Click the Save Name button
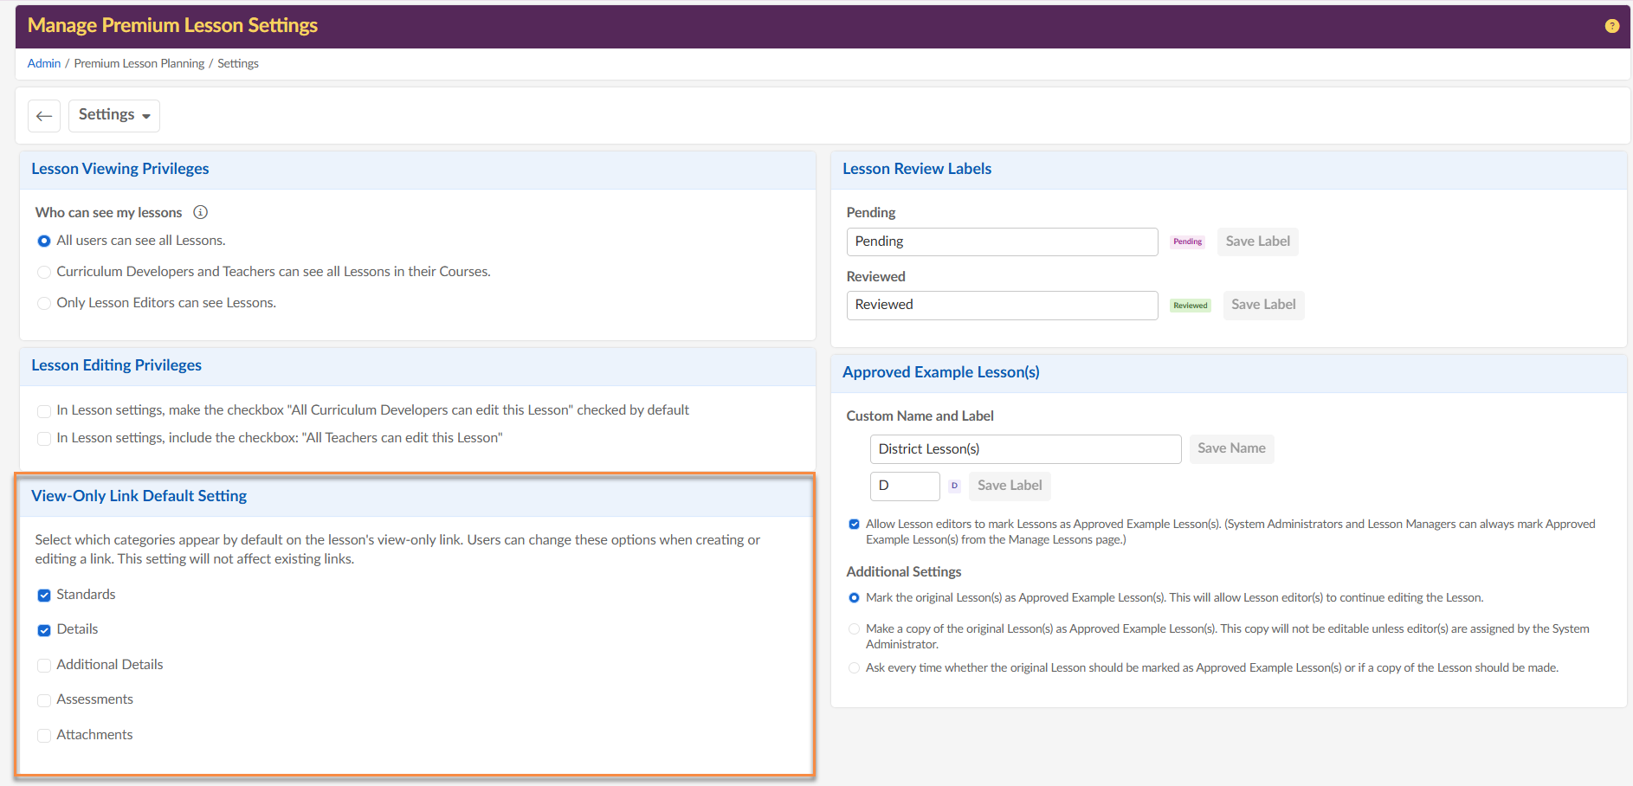The image size is (1633, 786). [x=1231, y=448]
